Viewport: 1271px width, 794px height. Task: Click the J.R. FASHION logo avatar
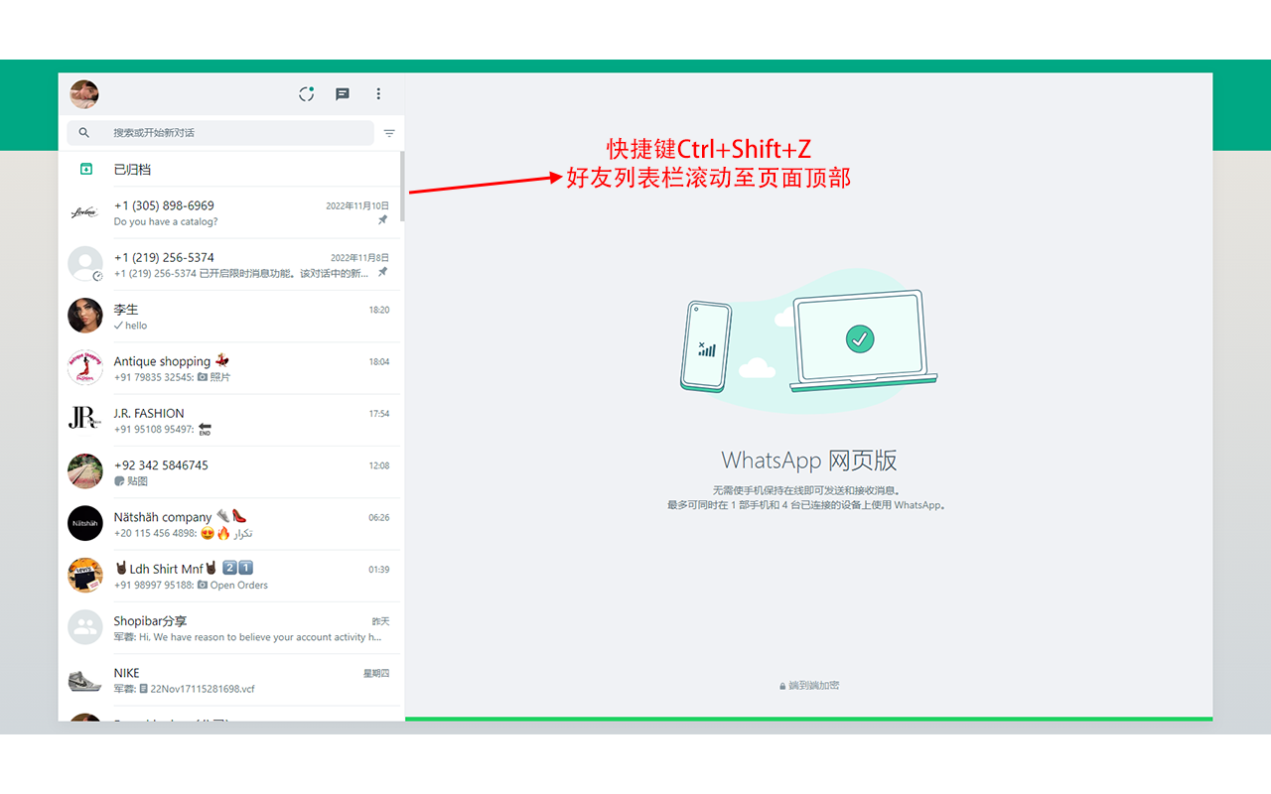point(85,420)
